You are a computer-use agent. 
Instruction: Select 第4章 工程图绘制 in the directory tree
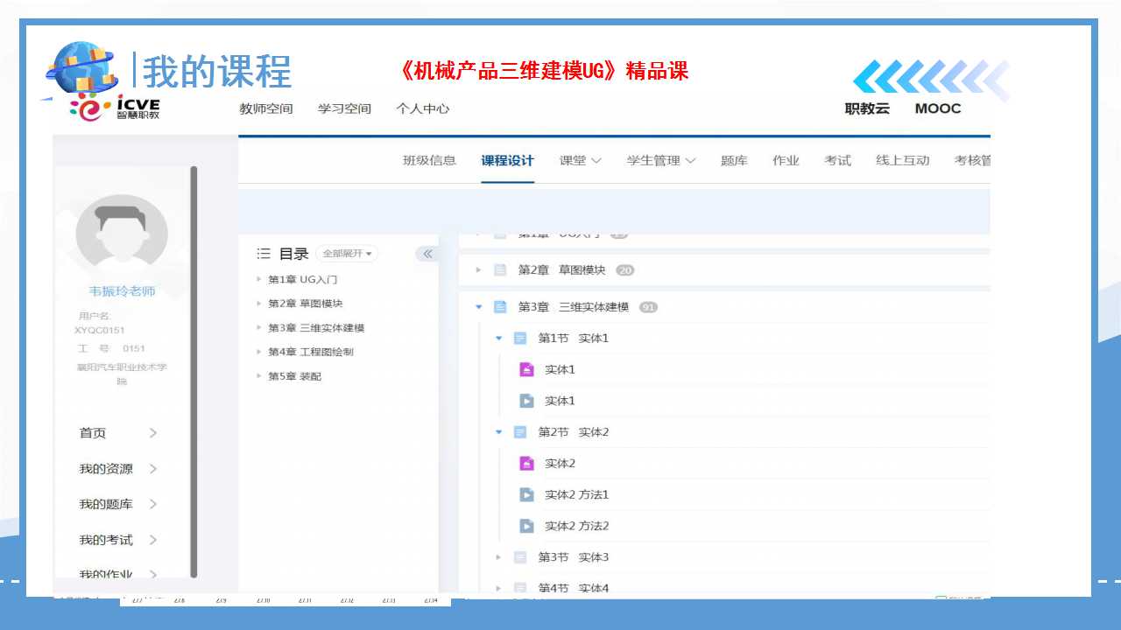[x=311, y=352]
